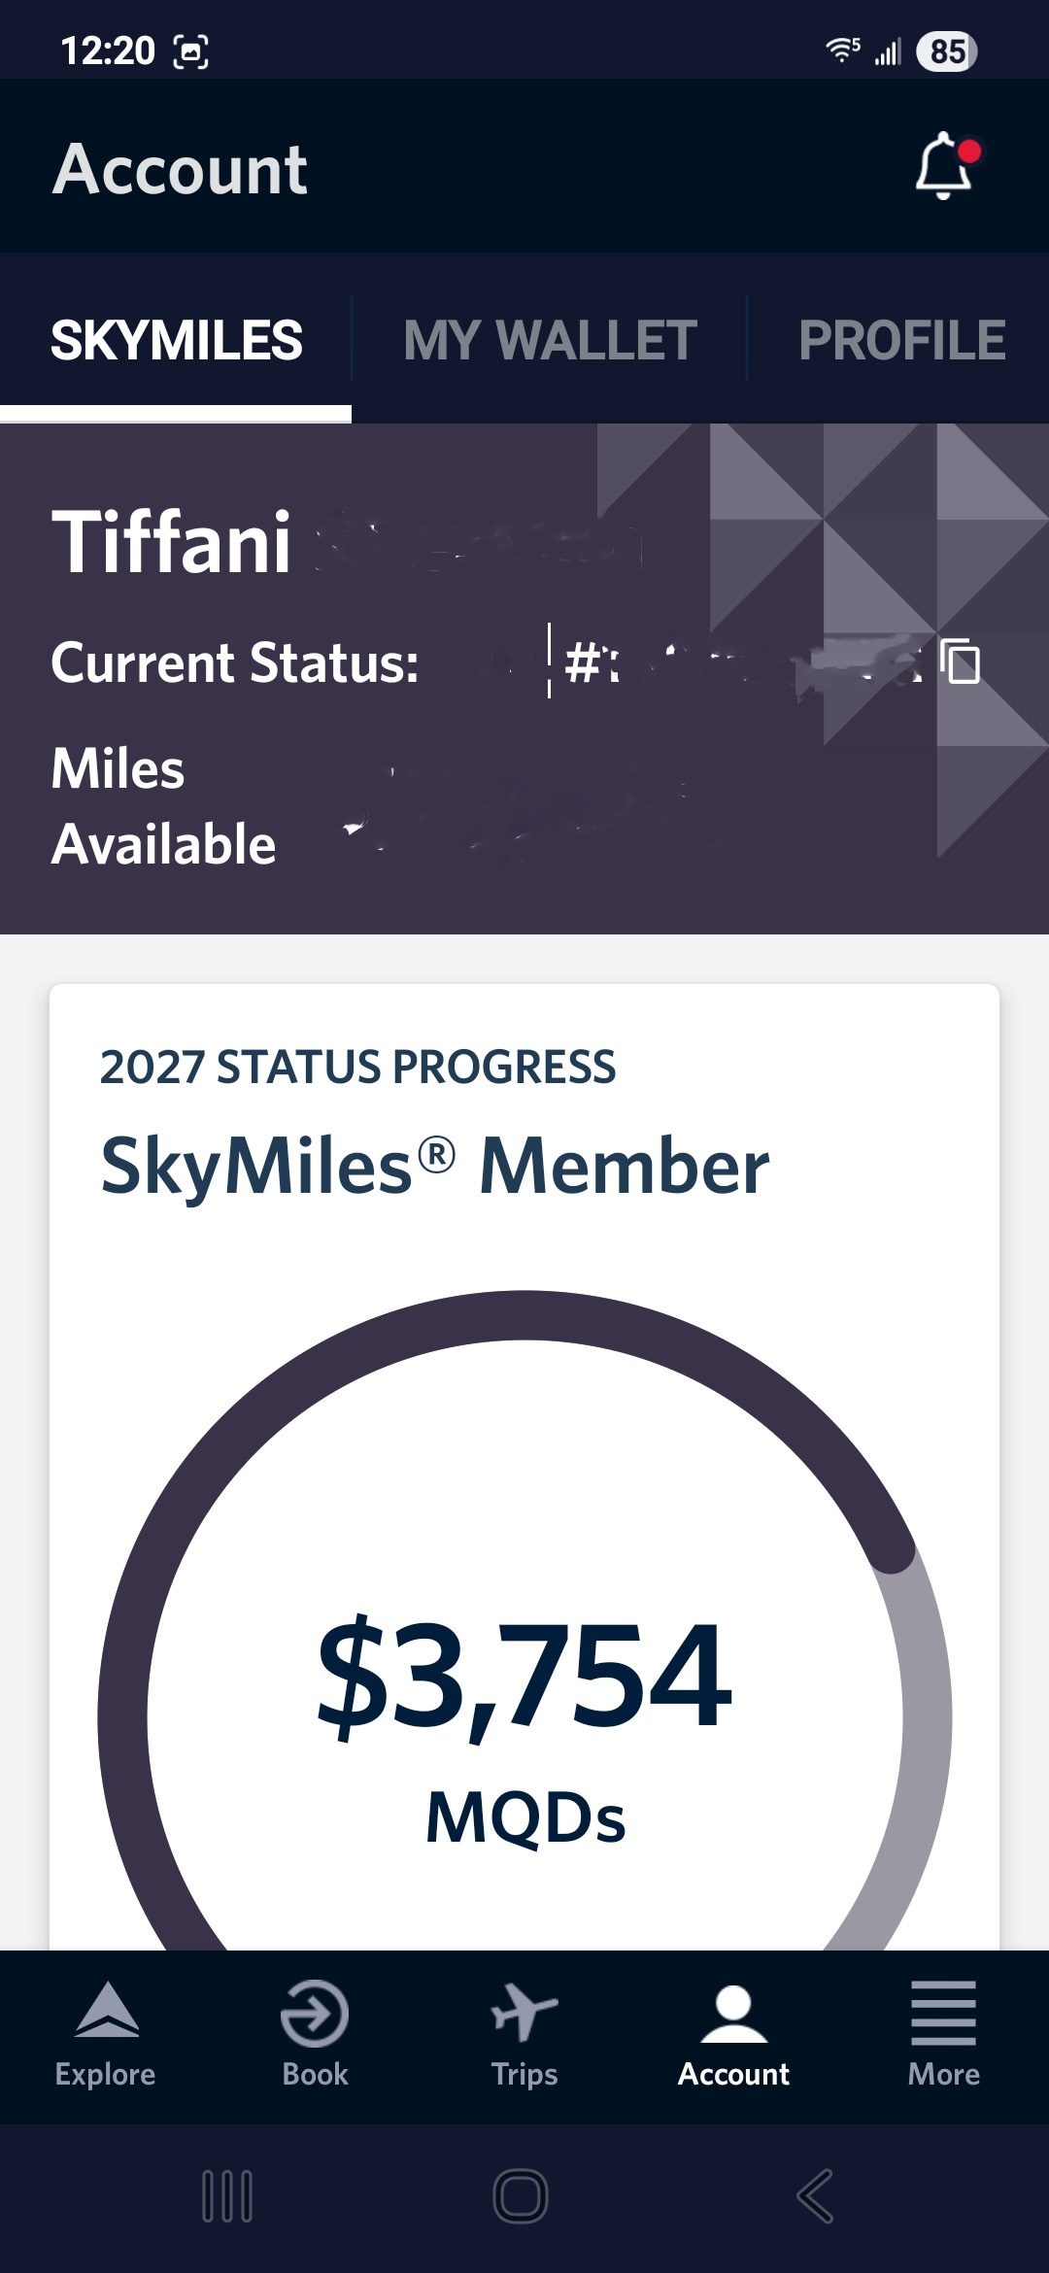1049x2273 pixels.
Task: Tap the Tiffani member name
Action: 172,542
